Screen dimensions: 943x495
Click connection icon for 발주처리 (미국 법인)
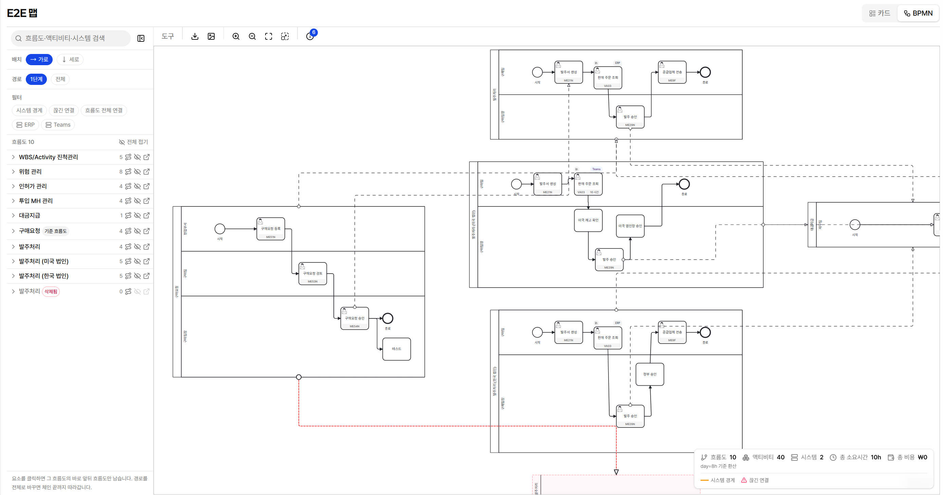[128, 261]
